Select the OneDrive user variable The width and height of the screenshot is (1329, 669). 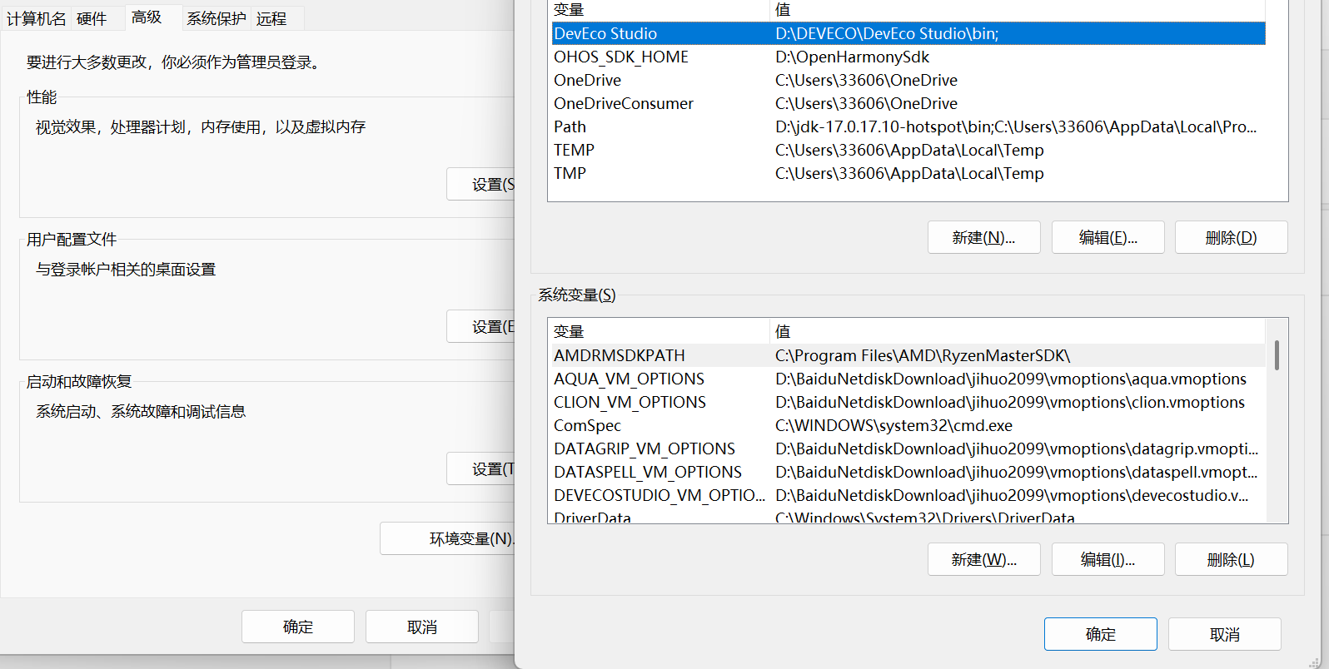tap(908, 80)
